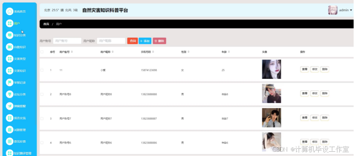The width and height of the screenshot is (354, 156).
Task: Click 修改 for user 小爱
Action: [314, 69]
